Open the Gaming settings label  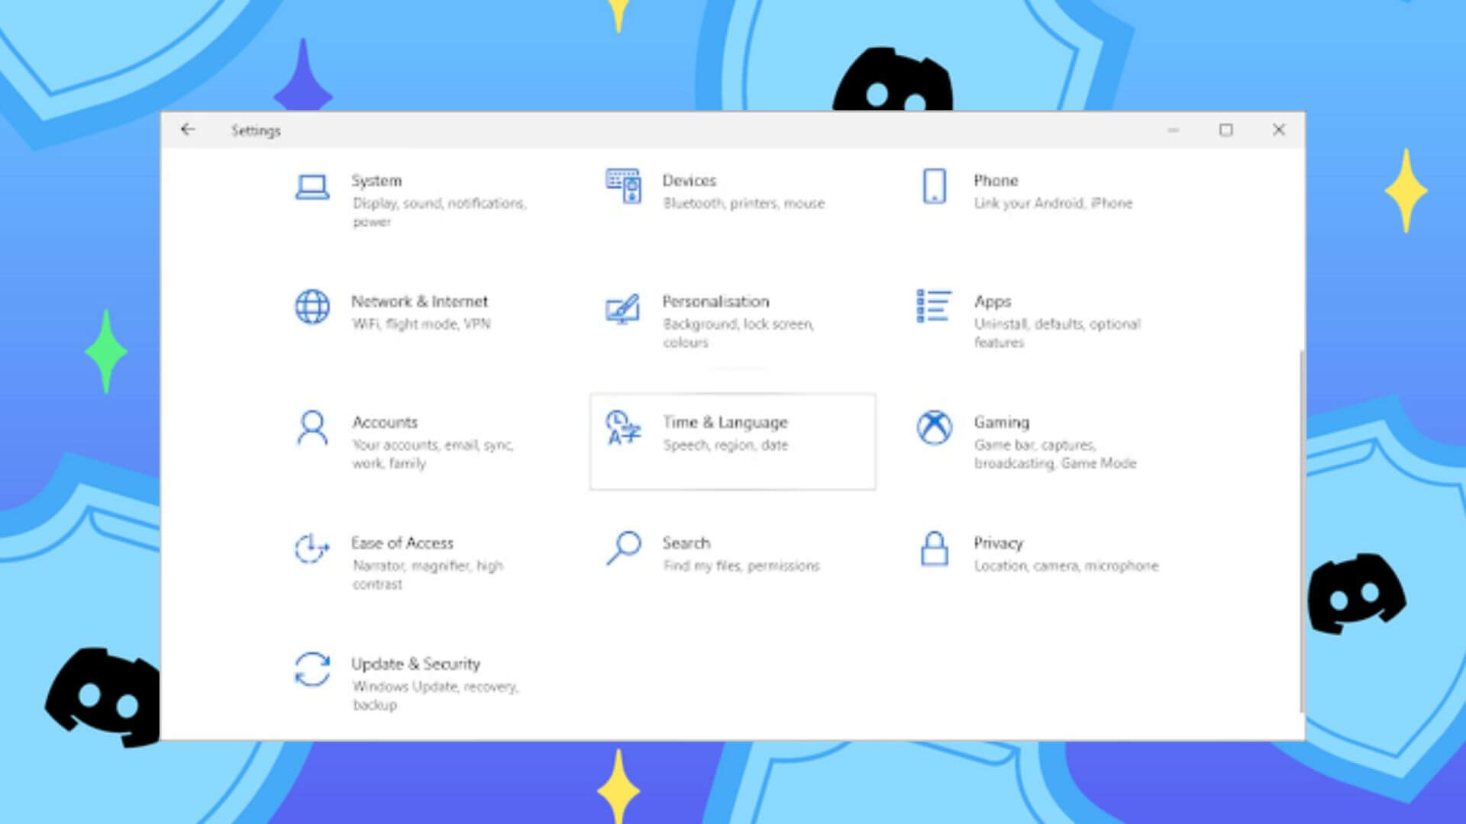[1001, 423]
